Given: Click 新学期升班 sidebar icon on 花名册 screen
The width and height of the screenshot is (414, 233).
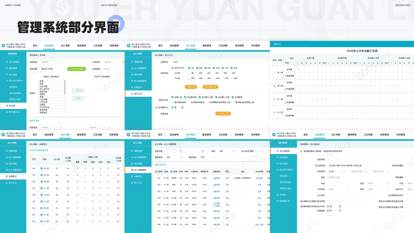Looking at the screenshot, I should (x=7, y=112).
